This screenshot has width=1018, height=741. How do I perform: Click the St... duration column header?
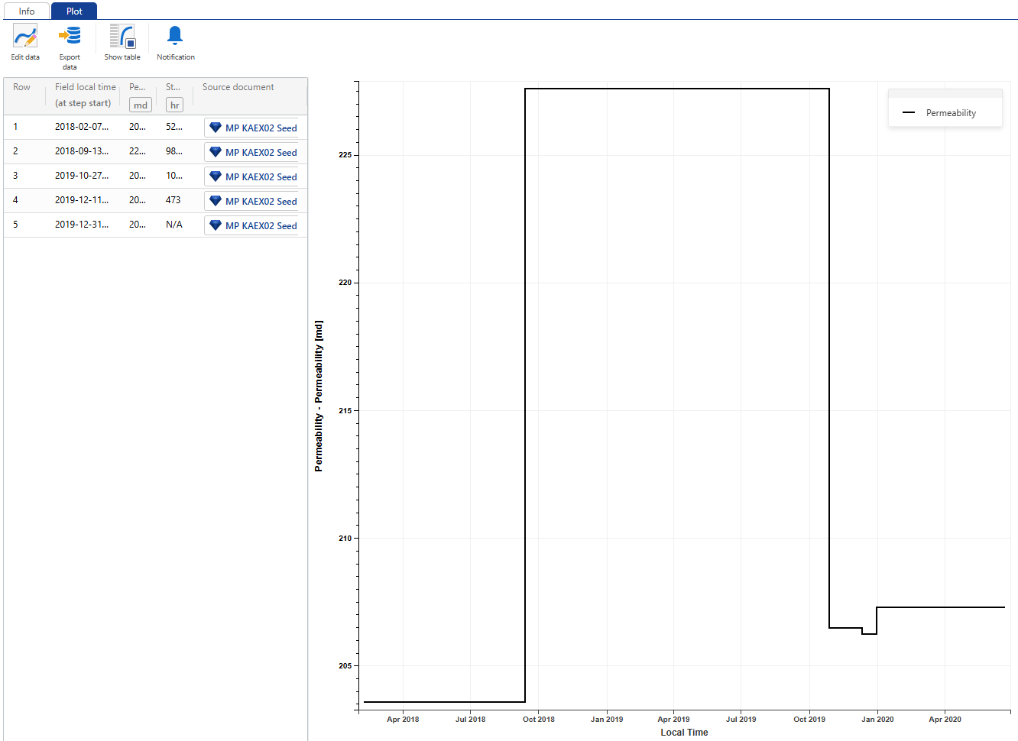click(x=173, y=87)
